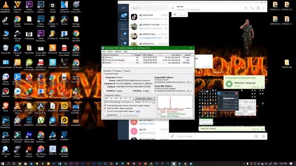The width and height of the screenshot is (296, 166).
Task: Switch to the Presets tab
Action: coord(126,71)
